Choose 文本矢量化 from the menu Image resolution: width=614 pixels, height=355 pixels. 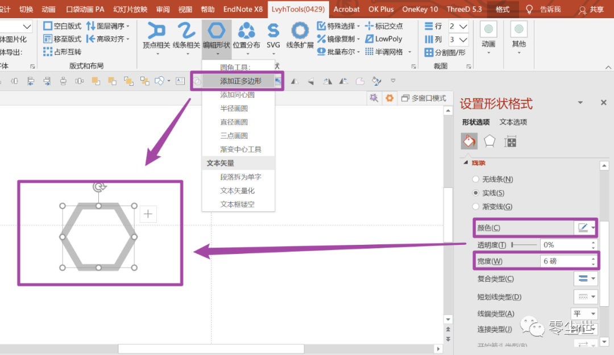click(x=238, y=191)
